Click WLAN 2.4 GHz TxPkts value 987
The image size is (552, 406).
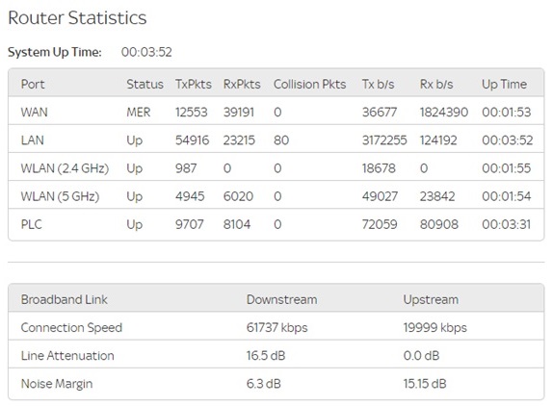tap(186, 168)
